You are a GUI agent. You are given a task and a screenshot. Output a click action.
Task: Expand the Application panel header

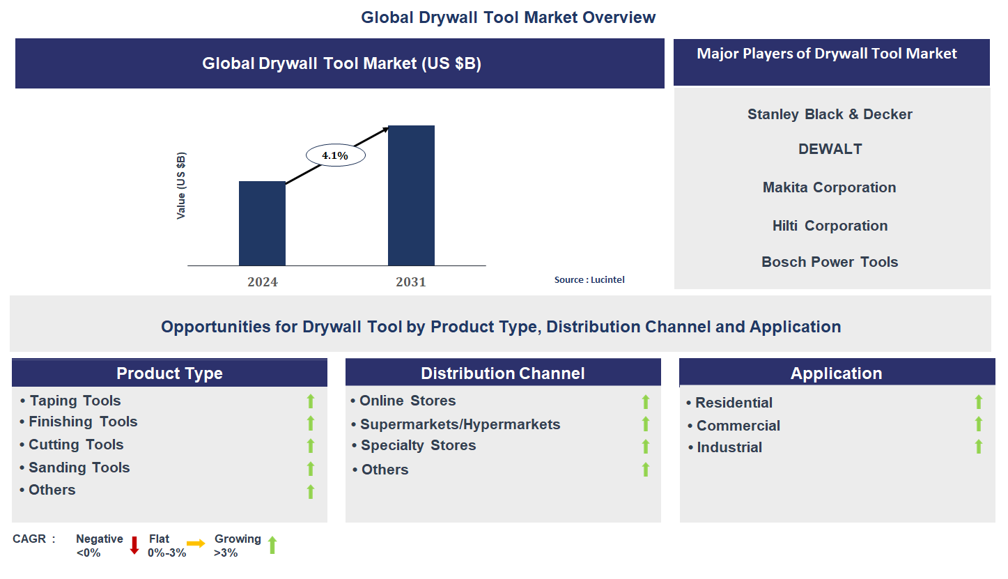point(837,373)
